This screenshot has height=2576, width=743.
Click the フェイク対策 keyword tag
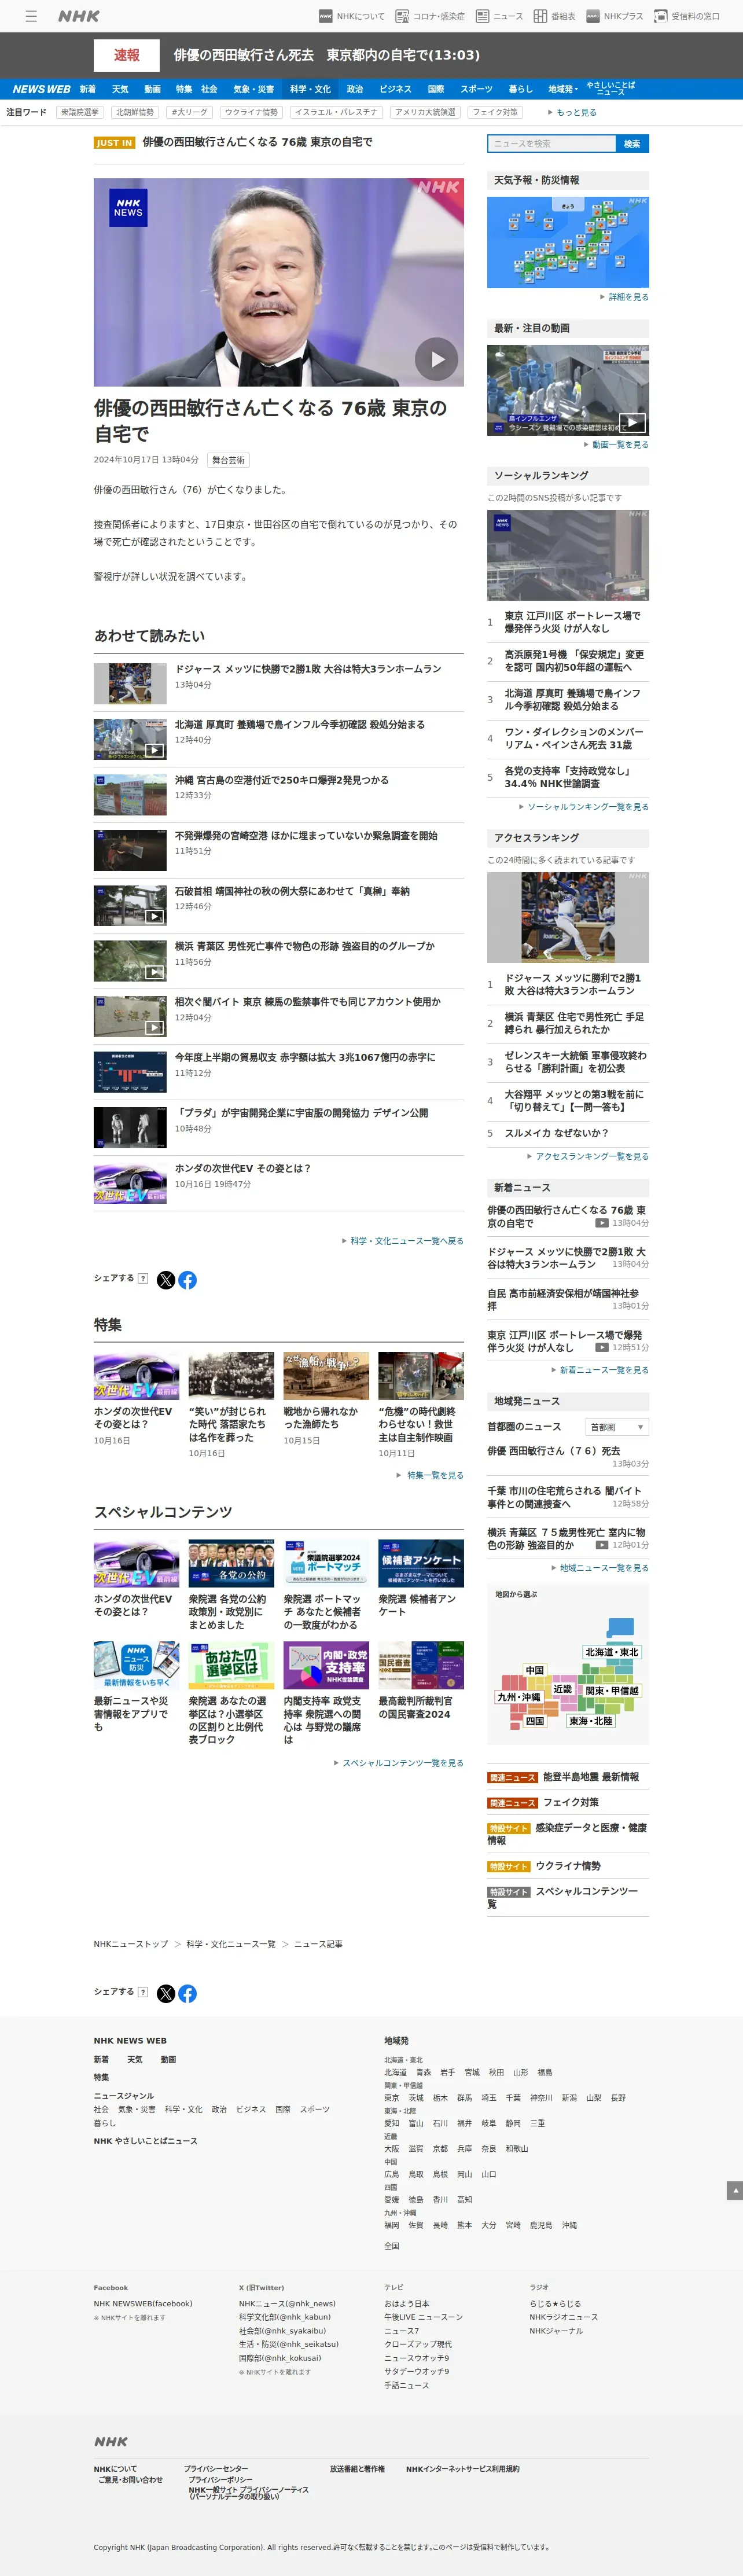pyautogui.click(x=495, y=112)
